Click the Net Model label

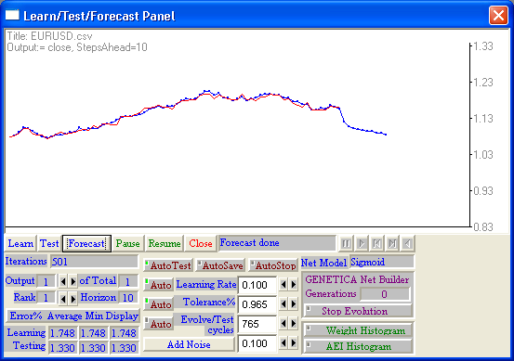click(x=323, y=263)
